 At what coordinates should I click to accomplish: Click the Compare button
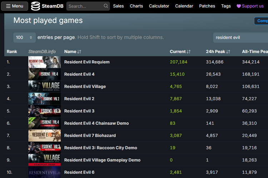261,21
